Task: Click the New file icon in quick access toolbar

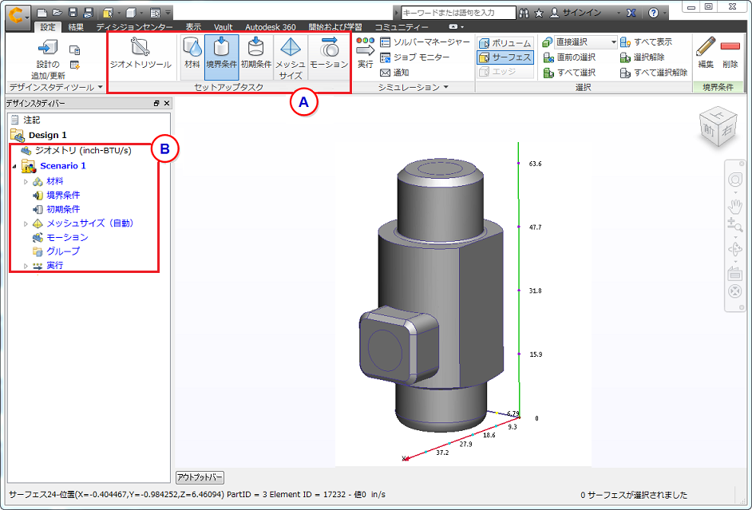Action: [x=42, y=13]
